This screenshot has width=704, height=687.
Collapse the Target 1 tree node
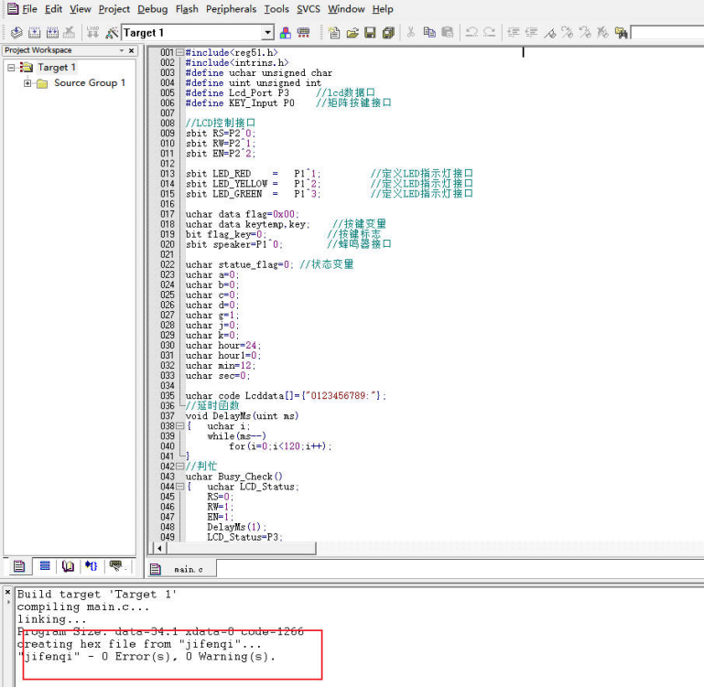click(11, 68)
